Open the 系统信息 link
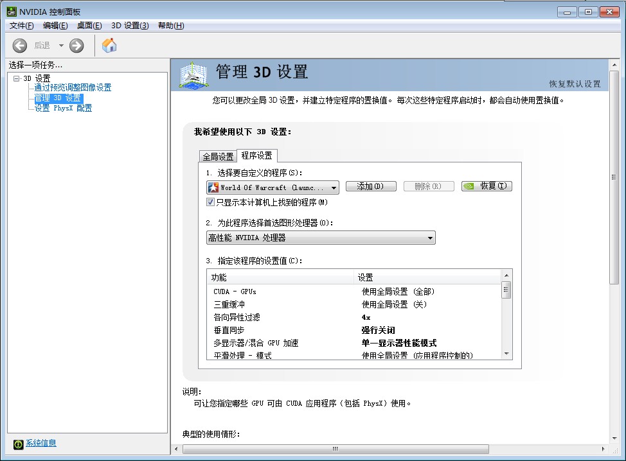This screenshot has height=461, width=626. point(41,443)
